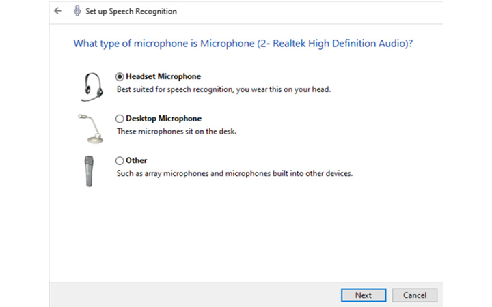Click the 'Best suited for speech recognition' description
492x307 pixels.
[x=223, y=89]
